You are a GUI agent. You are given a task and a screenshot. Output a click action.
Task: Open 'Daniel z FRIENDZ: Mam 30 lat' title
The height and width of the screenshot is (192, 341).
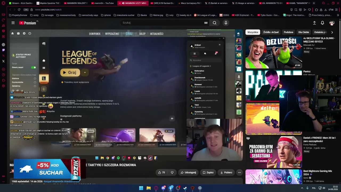(x=319, y=139)
